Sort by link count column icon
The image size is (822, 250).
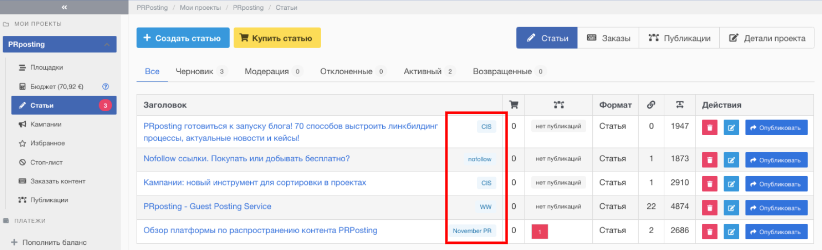tap(651, 105)
